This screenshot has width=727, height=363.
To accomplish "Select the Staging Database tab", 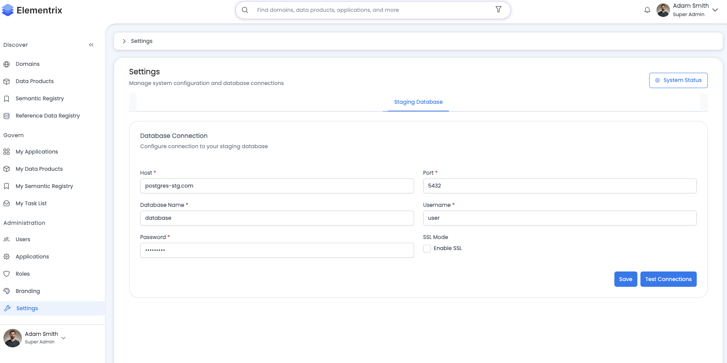I will 418,102.
